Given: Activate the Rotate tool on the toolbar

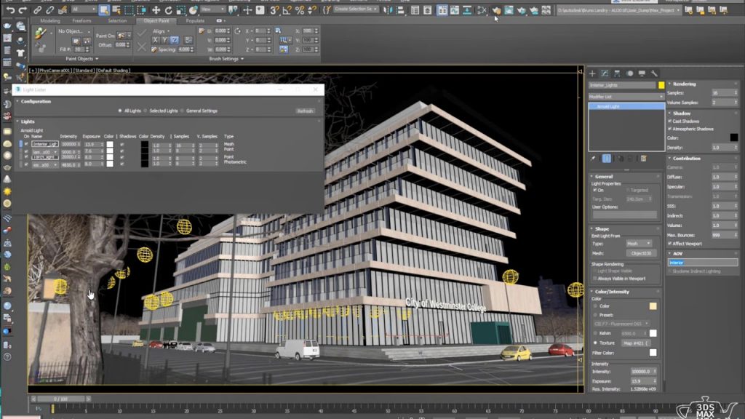Looking at the screenshot, I should (x=169, y=9).
